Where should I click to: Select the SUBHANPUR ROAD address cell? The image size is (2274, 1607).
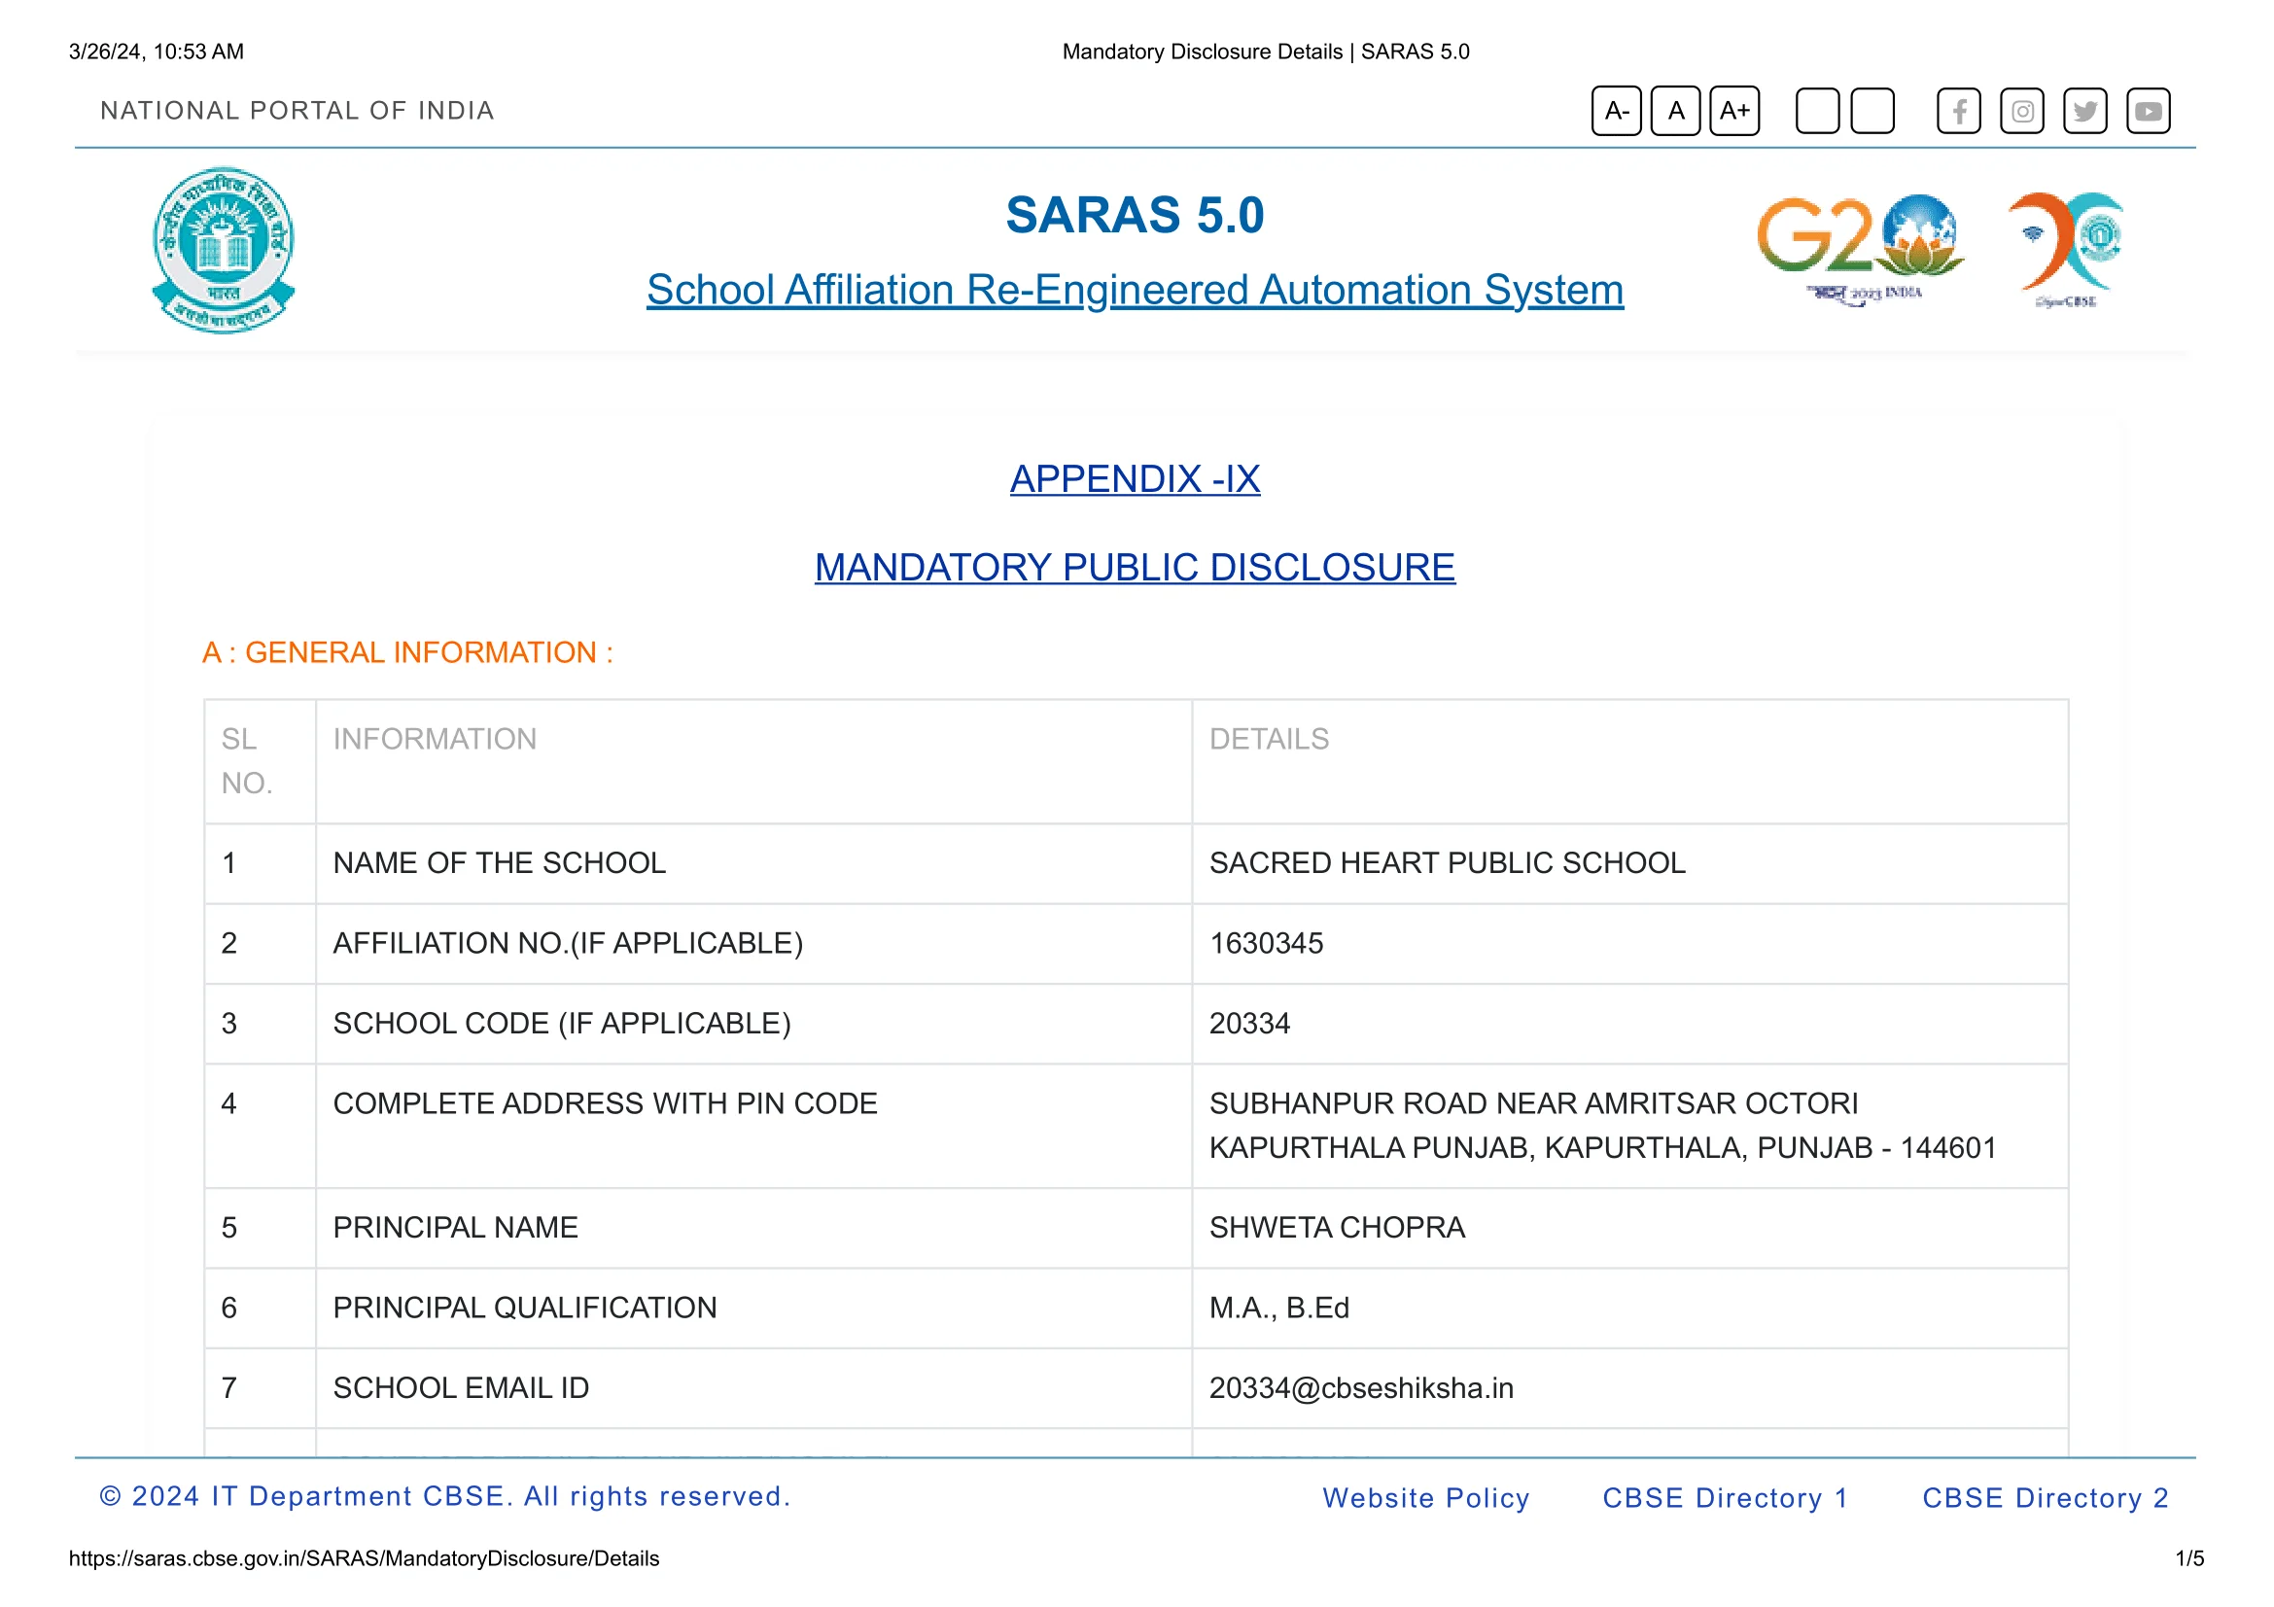1630,1127
